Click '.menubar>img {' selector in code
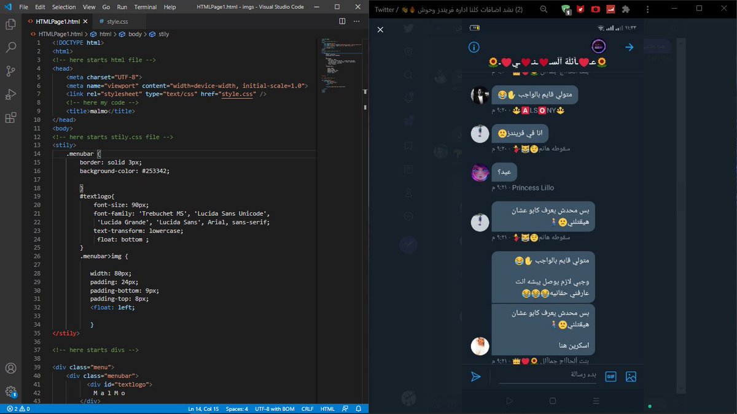This screenshot has width=737, height=414. click(x=104, y=256)
